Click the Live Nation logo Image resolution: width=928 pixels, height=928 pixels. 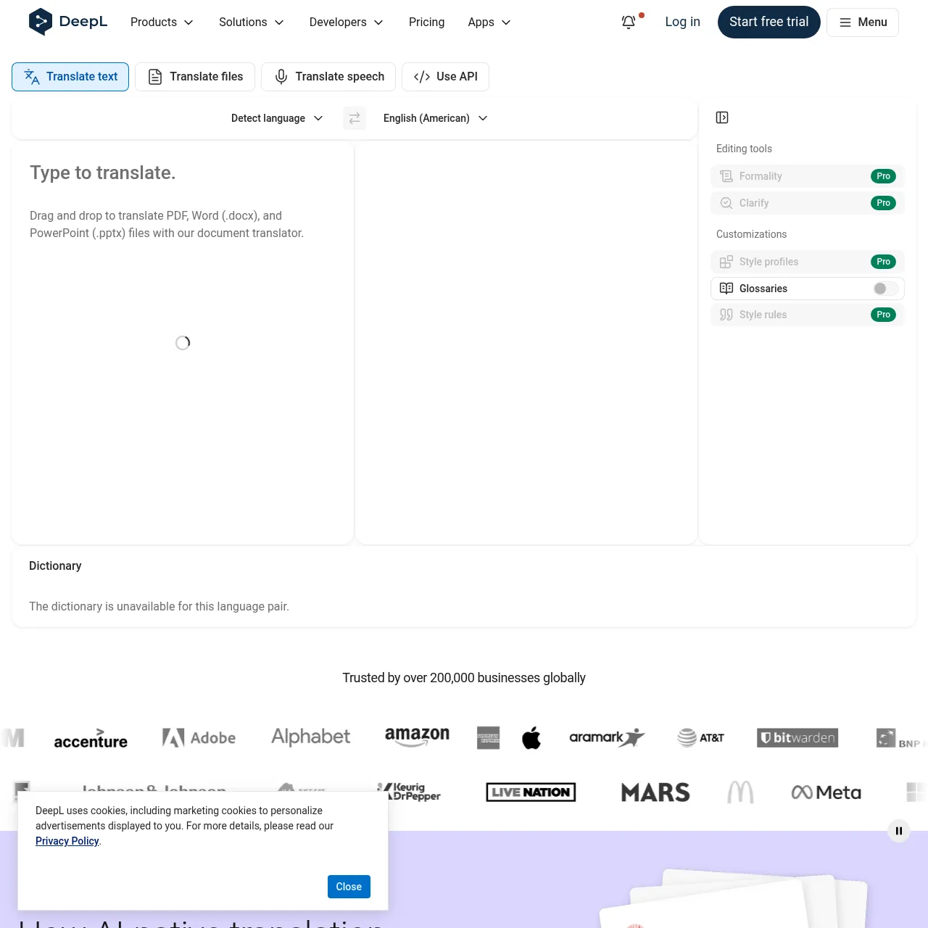[531, 792]
